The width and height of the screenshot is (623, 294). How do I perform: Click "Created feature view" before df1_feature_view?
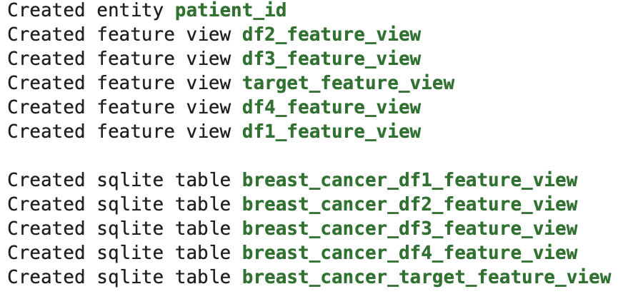[119, 132]
